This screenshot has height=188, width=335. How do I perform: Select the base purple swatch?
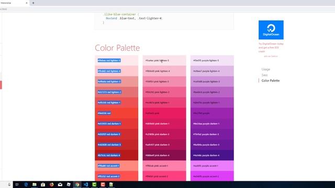coord(212,113)
